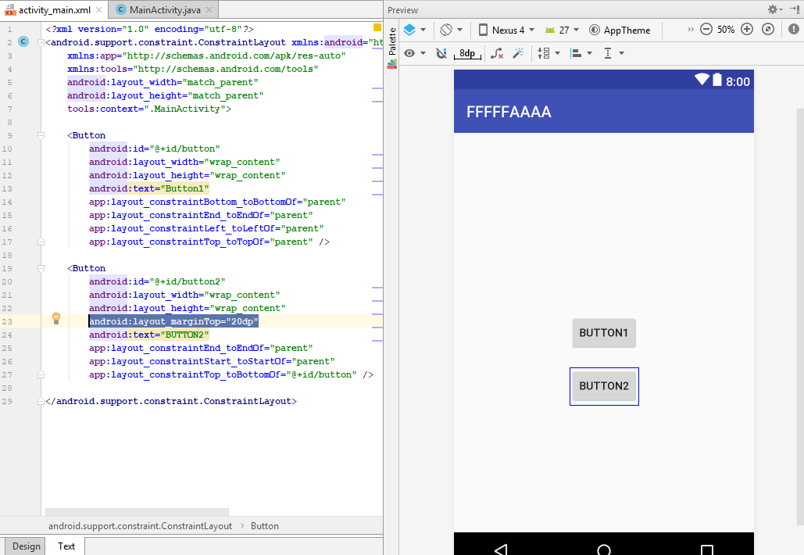Open the design surface layers dropdown
804x555 pixels.
(x=414, y=30)
